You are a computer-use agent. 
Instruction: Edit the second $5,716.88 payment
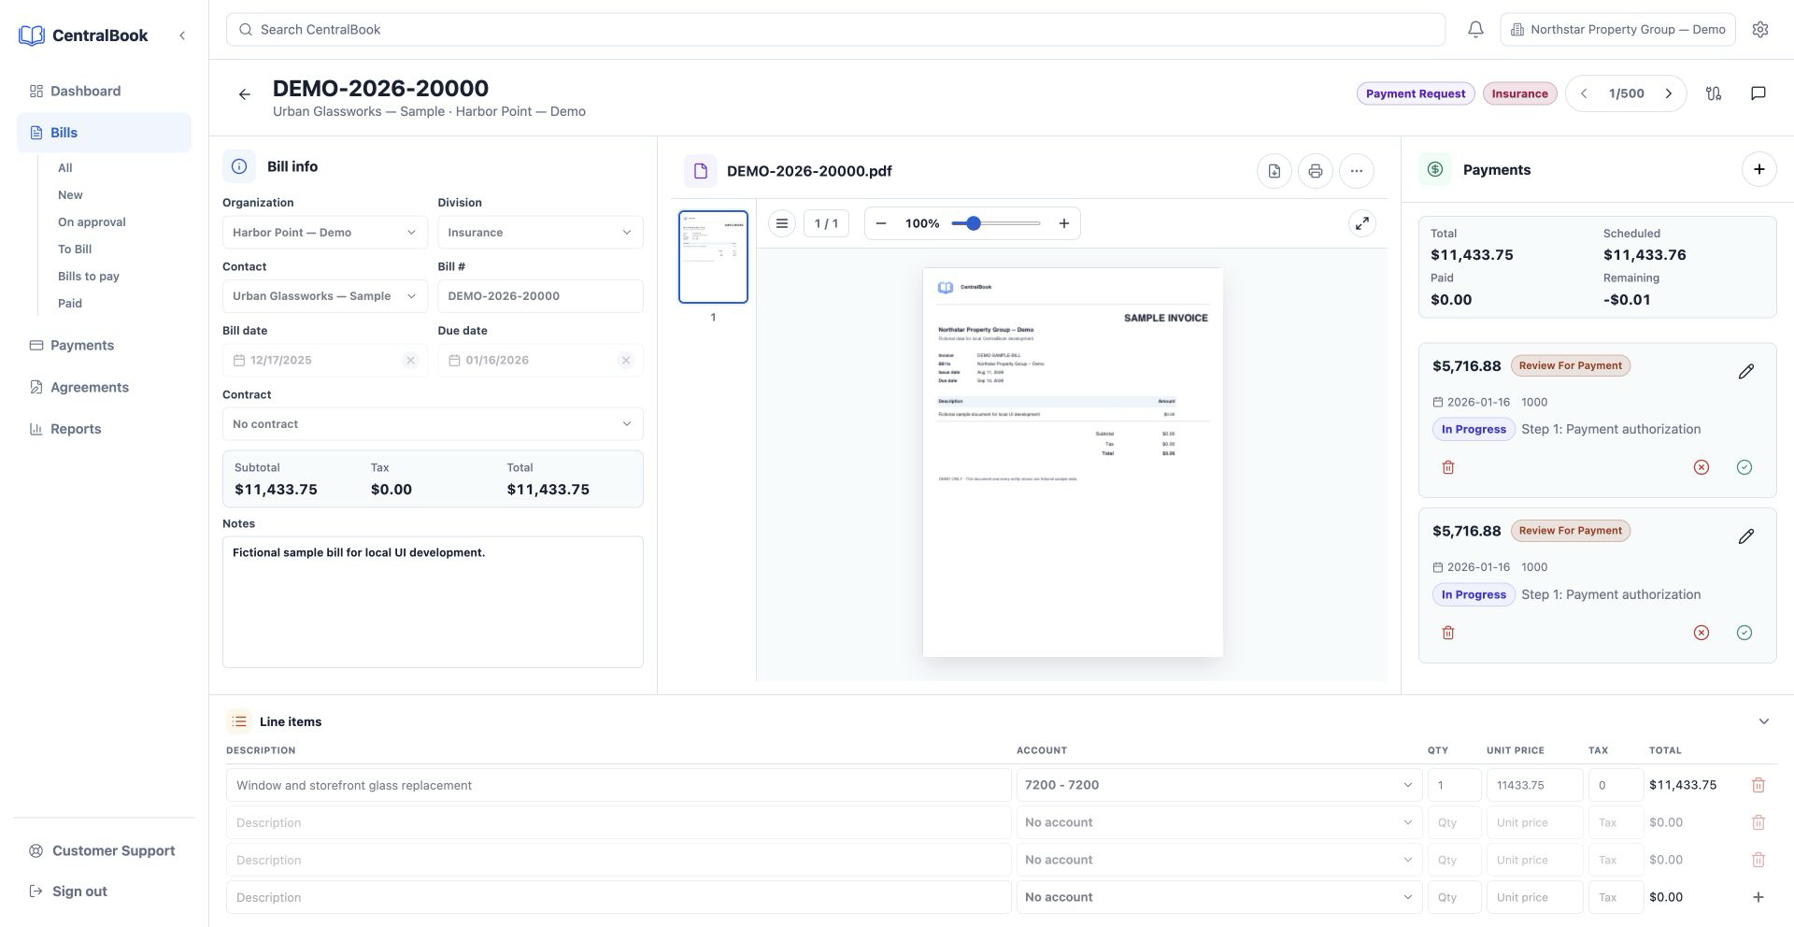pyautogui.click(x=1746, y=536)
